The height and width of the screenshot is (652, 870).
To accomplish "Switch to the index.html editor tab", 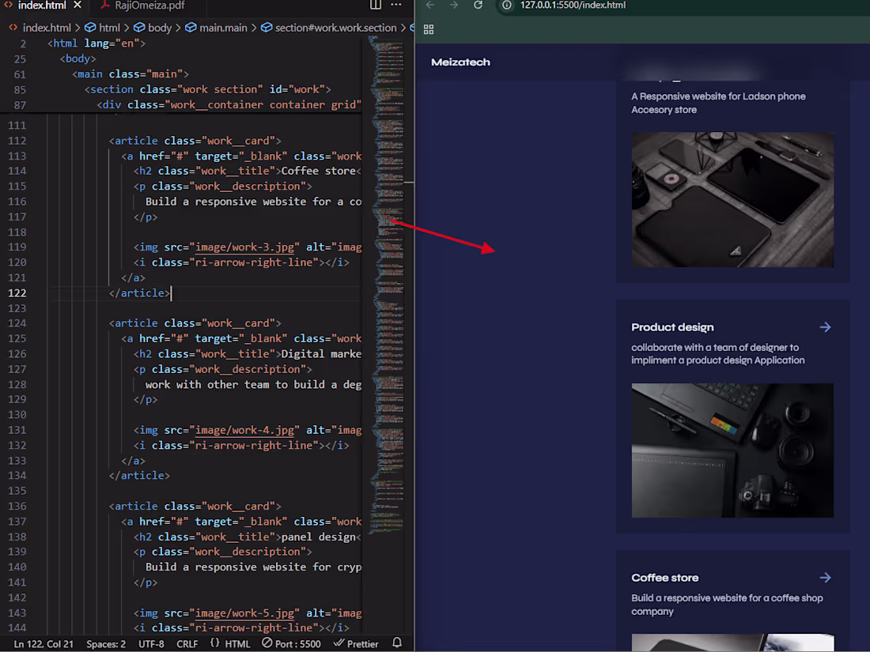I will pyautogui.click(x=42, y=5).
